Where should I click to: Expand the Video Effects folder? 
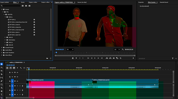click(x=2, y=55)
